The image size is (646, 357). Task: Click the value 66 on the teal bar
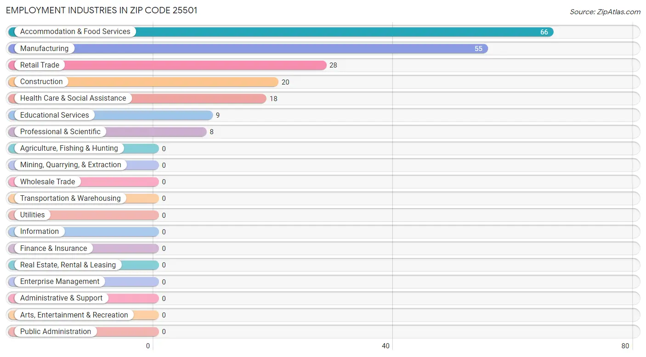544,32
